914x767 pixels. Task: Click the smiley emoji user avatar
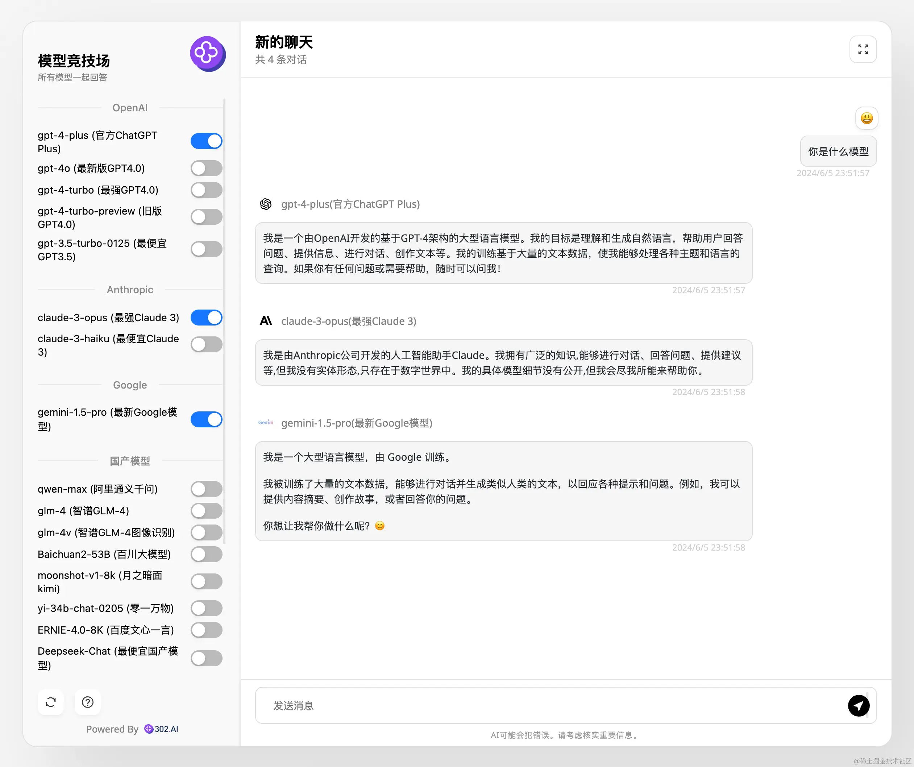click(x=866, y=118)
